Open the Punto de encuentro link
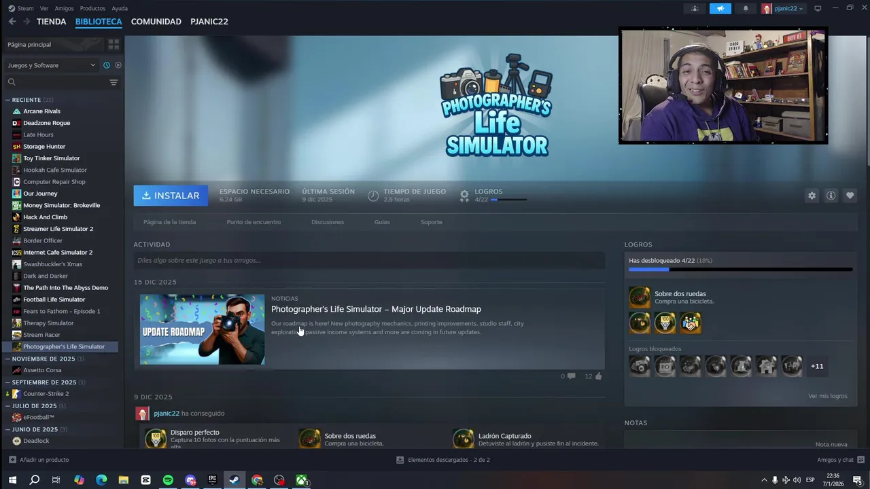This screenshot has width=870, height=489. point(254,222)
